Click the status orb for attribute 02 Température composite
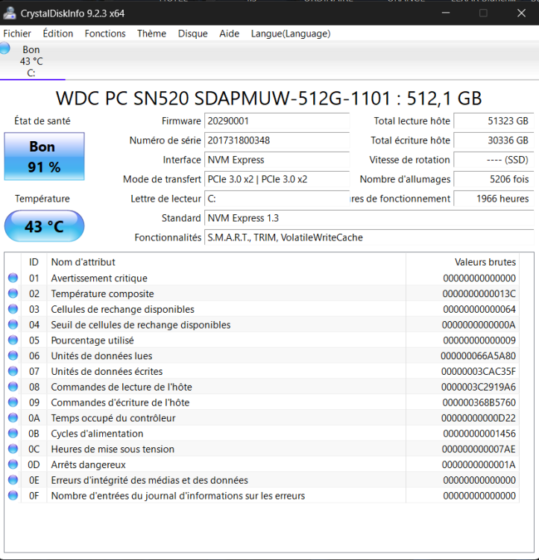The height and width of the screenshot is (560, 539). click(13, 293)
